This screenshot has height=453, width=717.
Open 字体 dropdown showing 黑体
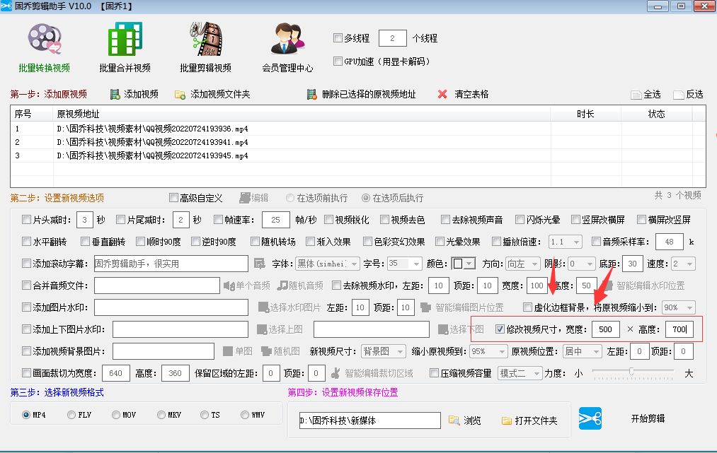[328, 264]
